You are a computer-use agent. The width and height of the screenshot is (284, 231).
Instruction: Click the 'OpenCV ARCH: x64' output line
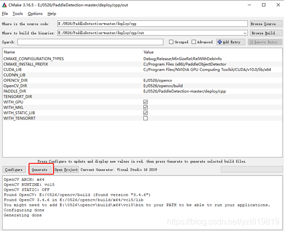(24, 180)
